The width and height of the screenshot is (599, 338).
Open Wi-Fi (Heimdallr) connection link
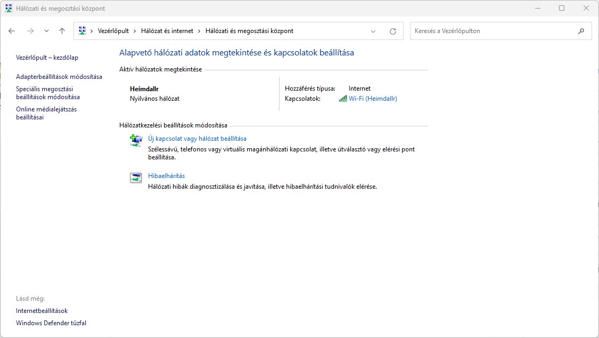[373, 99]
